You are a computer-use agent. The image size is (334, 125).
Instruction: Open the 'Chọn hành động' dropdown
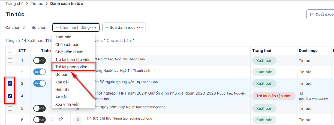(76, 27)
